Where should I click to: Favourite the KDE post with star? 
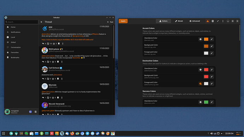[x=54, y=44]
